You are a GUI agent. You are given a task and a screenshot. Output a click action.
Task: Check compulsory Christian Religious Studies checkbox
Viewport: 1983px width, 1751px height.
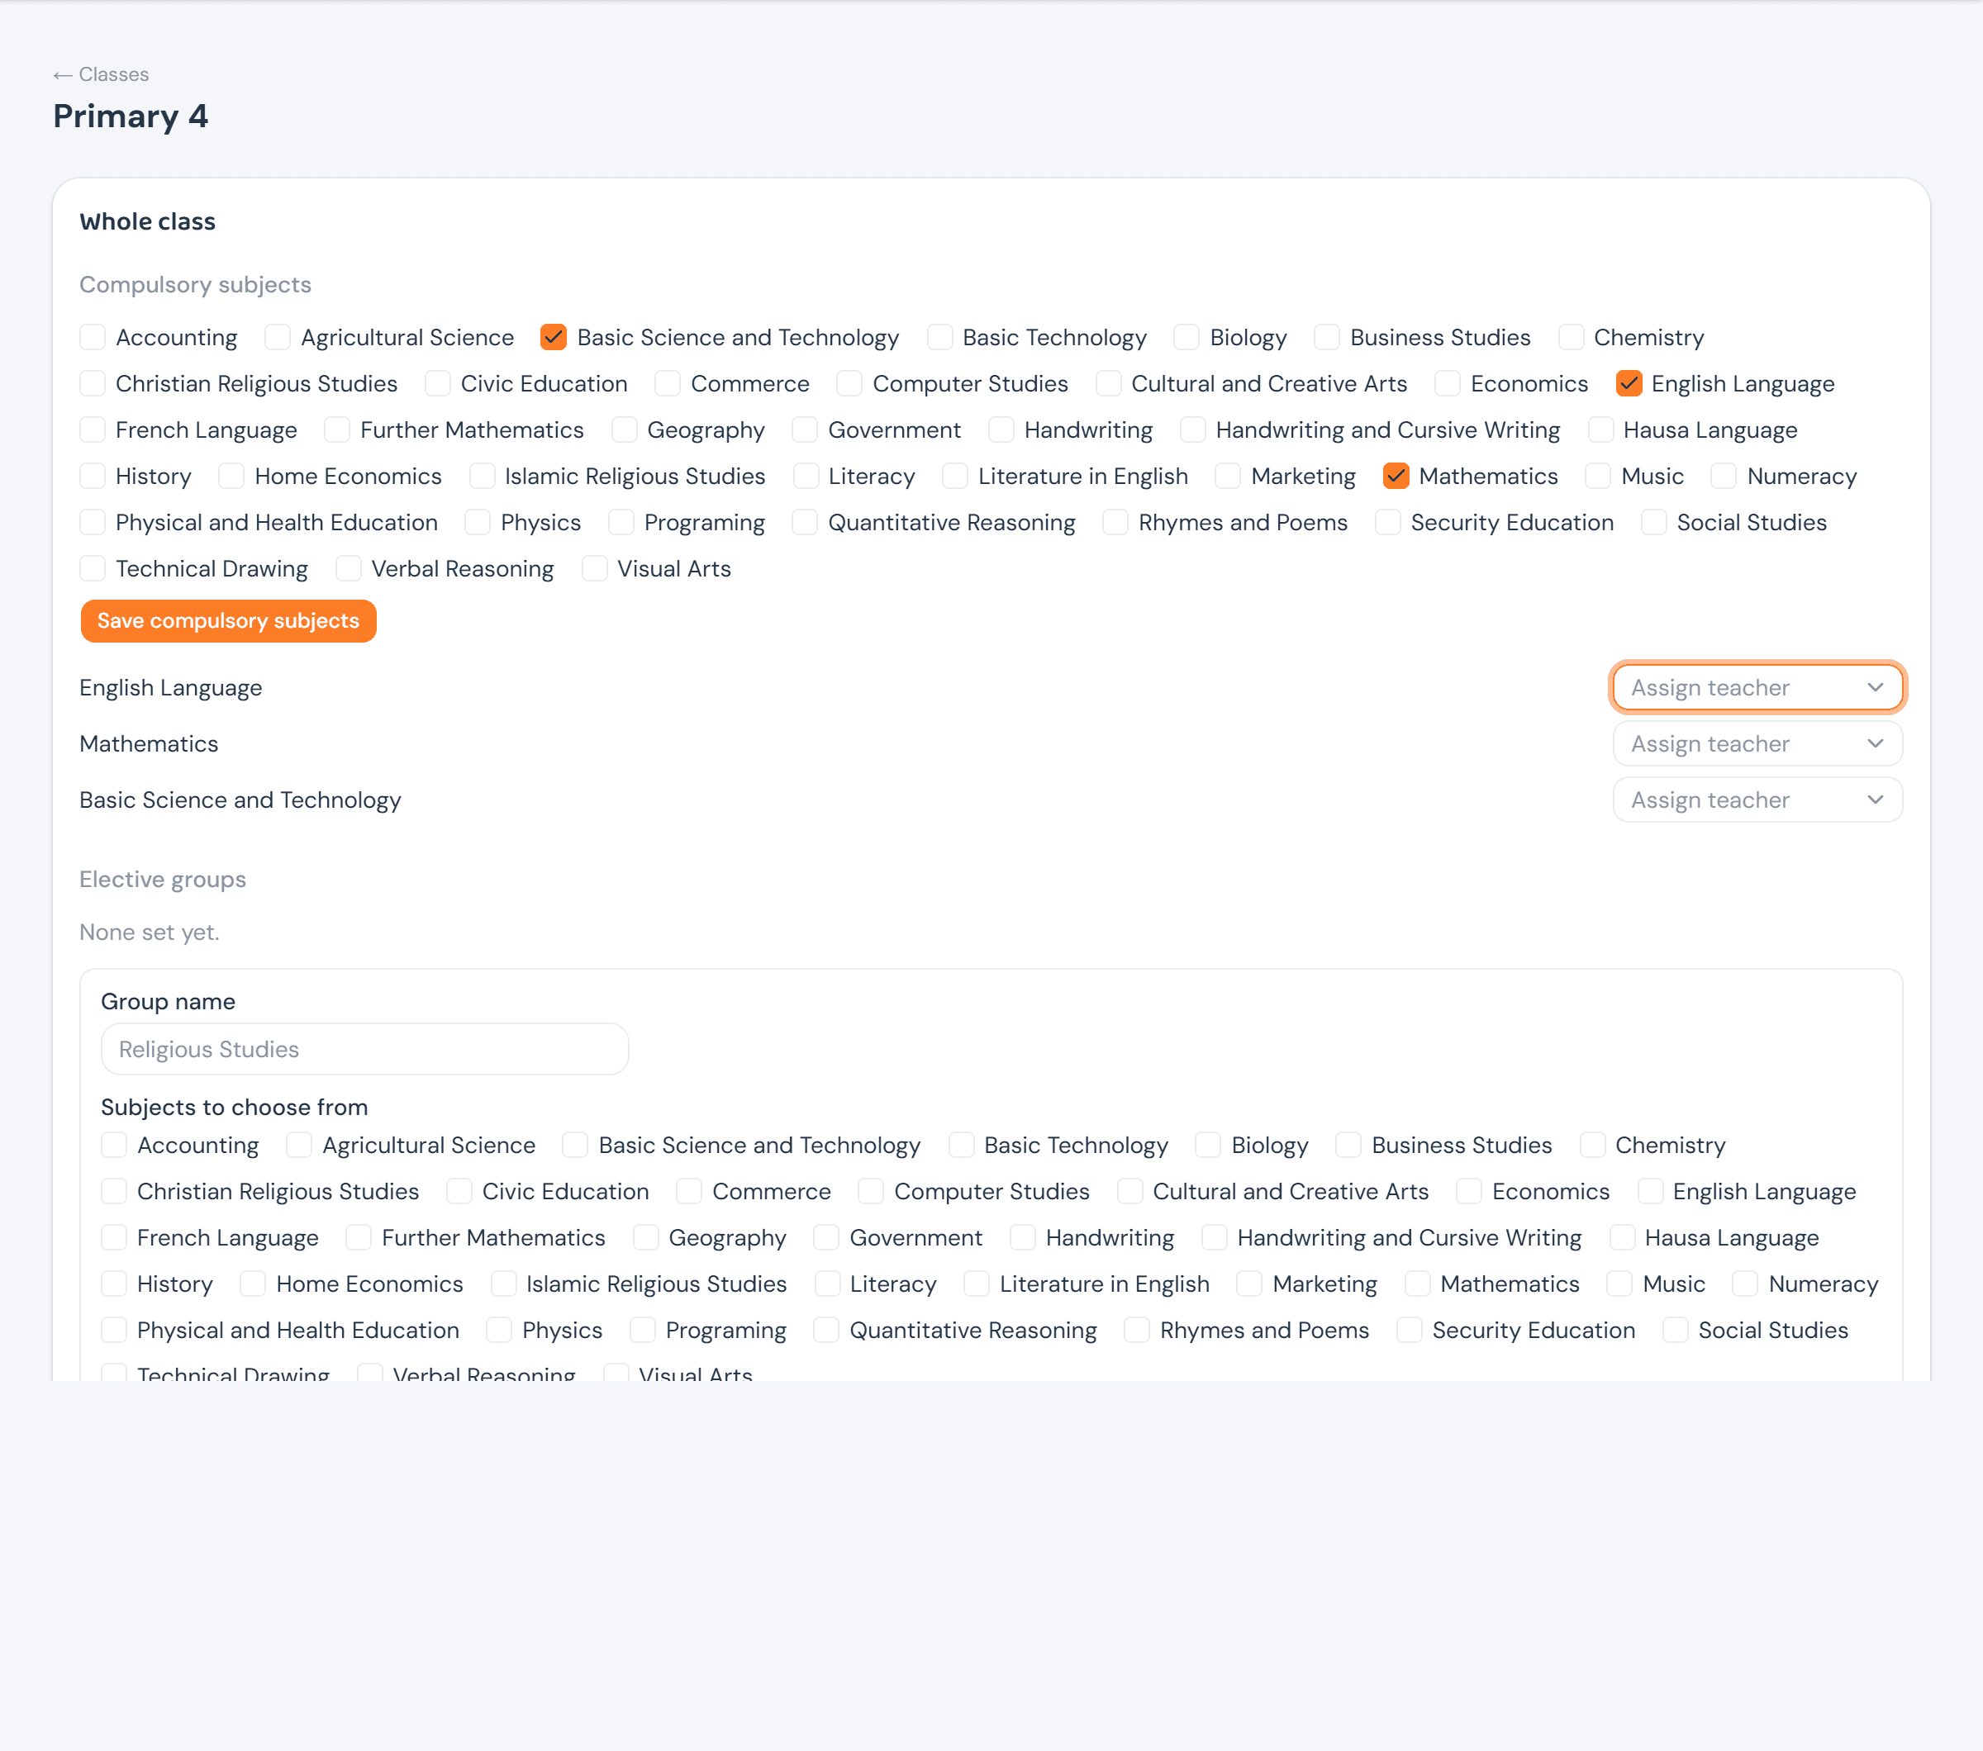click(93, 384)
